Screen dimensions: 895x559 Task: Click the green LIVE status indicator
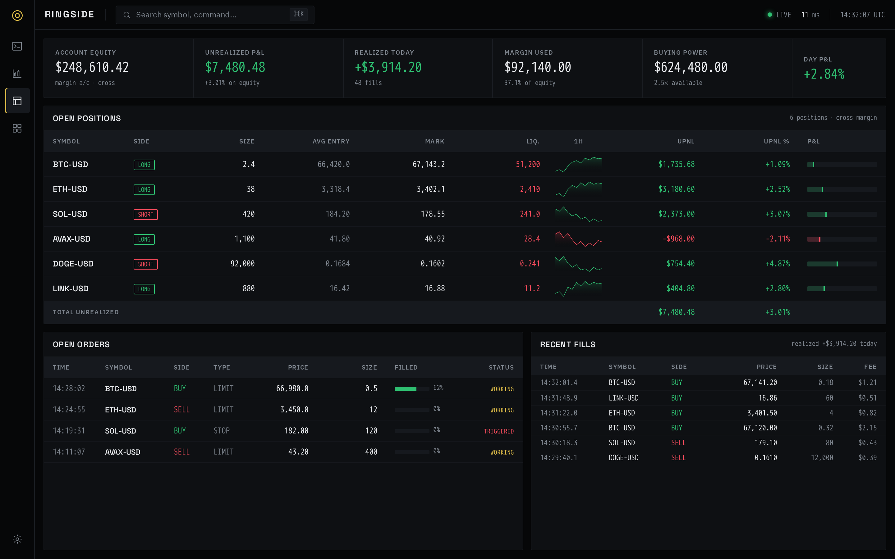(x=779, y=15)
